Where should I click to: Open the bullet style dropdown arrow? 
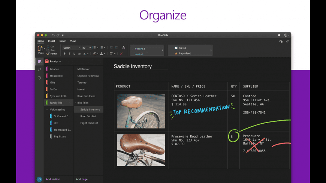97,48
